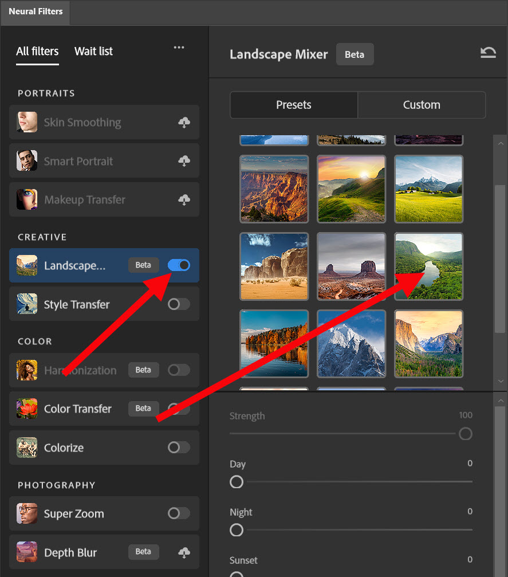
Task: Click the Beta badge on the Landscape row
Action: click(x=143, y=265)
